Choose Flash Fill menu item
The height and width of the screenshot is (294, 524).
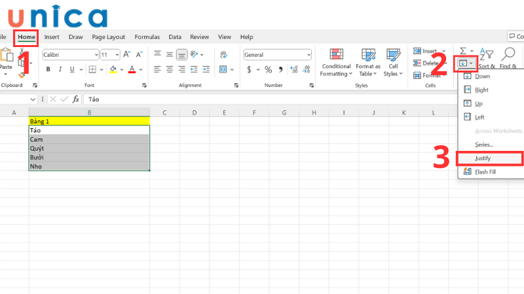[x=491, y=172]
